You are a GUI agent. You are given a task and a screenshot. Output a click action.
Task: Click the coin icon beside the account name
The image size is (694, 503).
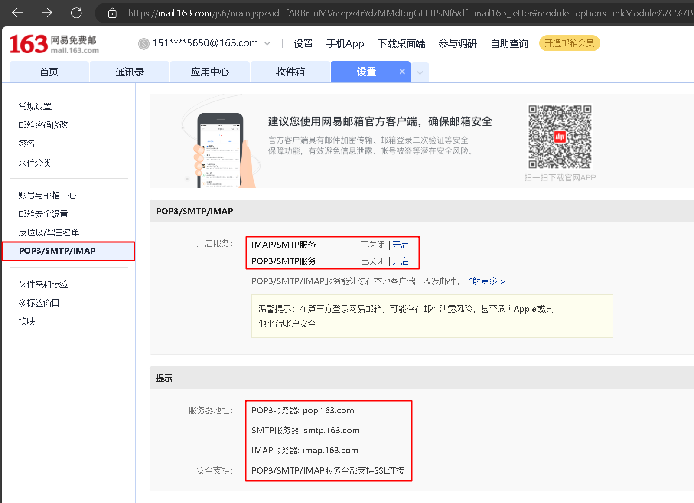click(x=143, y=43)
